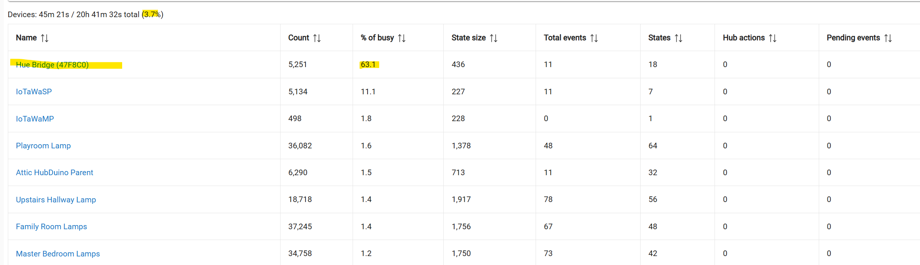Screen dimensions: 920x265
Task: Open the IoTaWaMP device link
Action: pyautogui.click(x=35, y=119)
